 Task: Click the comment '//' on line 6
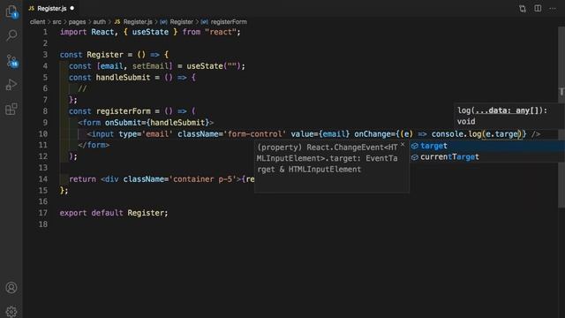point(82,88)
